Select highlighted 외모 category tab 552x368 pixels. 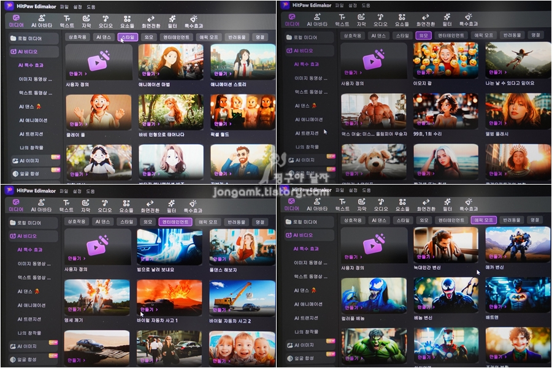423,36
